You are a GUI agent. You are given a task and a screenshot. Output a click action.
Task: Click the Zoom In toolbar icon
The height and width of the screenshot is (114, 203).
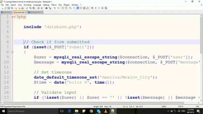[x=55, y=8]
